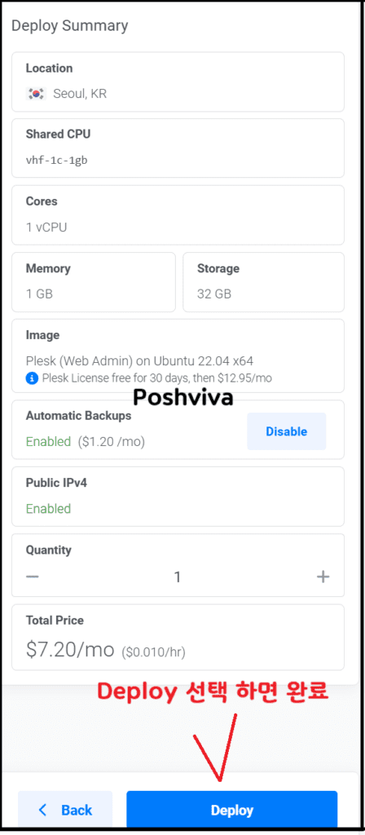Click the quantity value 1

pos(178,577)
